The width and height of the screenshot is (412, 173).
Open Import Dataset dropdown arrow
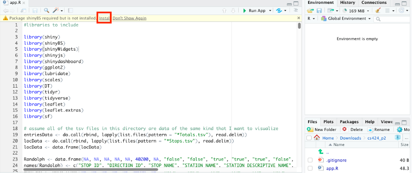coord(337,11)
